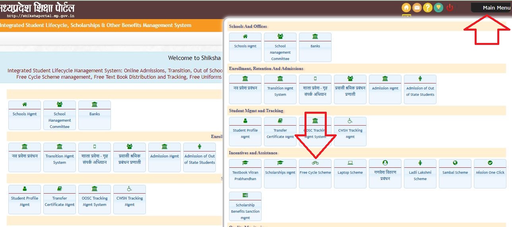Click Student Profile Mgmt tile on left page
The image size is (512, 227).
click(x=25, y=199)
